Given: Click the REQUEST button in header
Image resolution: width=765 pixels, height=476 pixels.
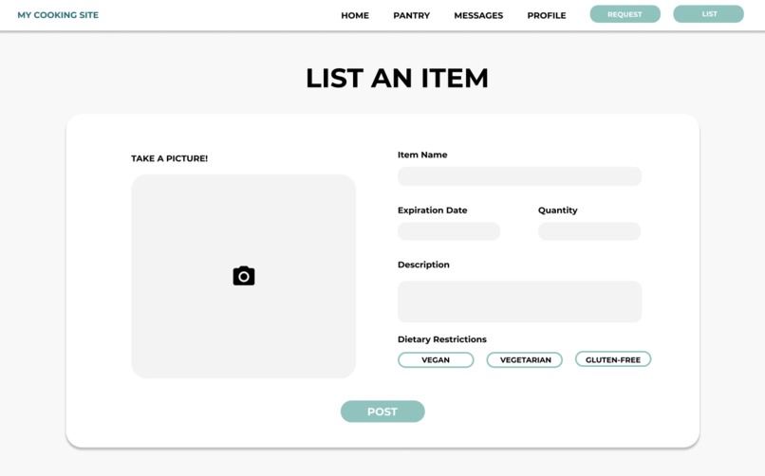Looking at the screenshot, I should click(x=625, y=14).
